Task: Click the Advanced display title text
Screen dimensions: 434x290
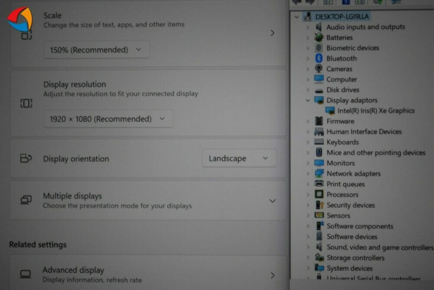Action: click(x=73, y=270)
